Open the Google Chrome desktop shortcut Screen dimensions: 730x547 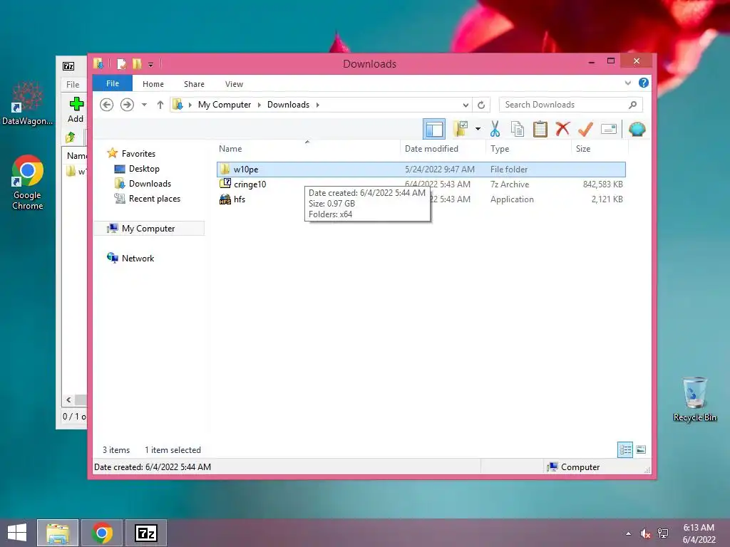coord(28,182)
